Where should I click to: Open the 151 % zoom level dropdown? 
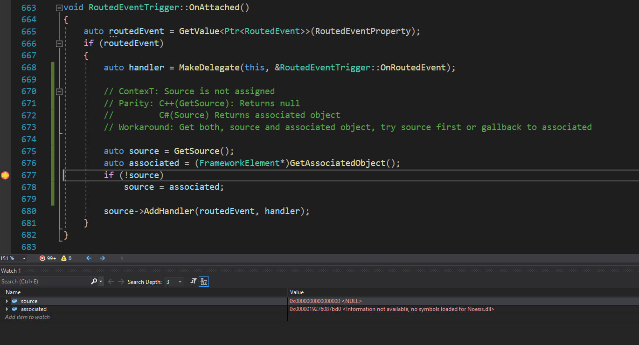click(24, 258)
